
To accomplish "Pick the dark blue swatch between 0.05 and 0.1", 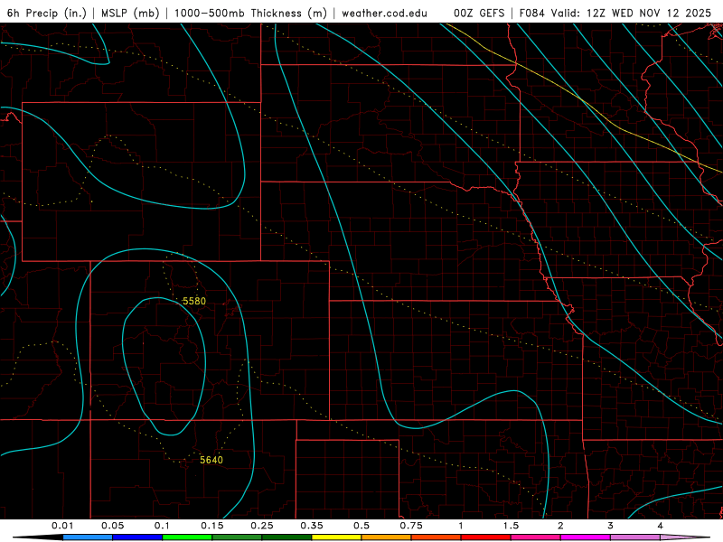I will (x=137, y=537).
